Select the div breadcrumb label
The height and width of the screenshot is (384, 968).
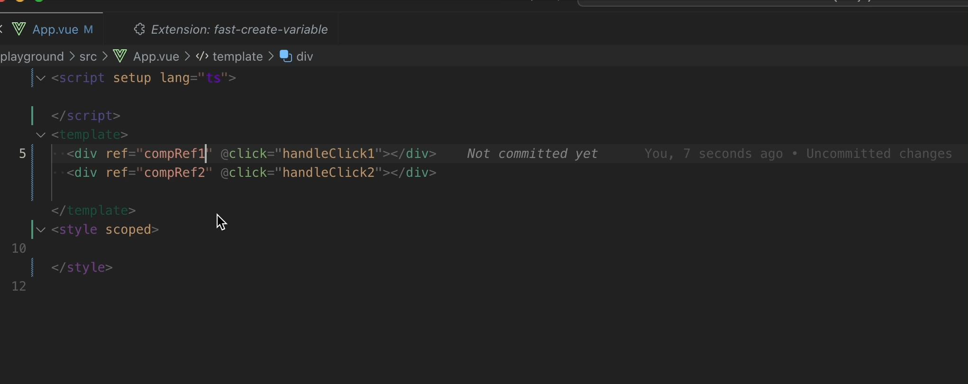(304, 56)
